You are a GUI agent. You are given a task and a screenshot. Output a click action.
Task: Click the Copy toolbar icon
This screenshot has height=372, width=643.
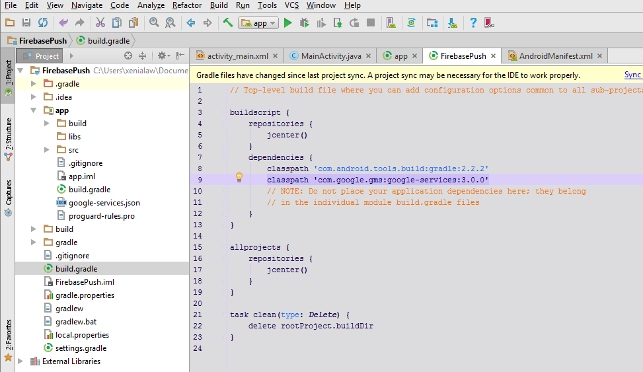coord(117,23)
